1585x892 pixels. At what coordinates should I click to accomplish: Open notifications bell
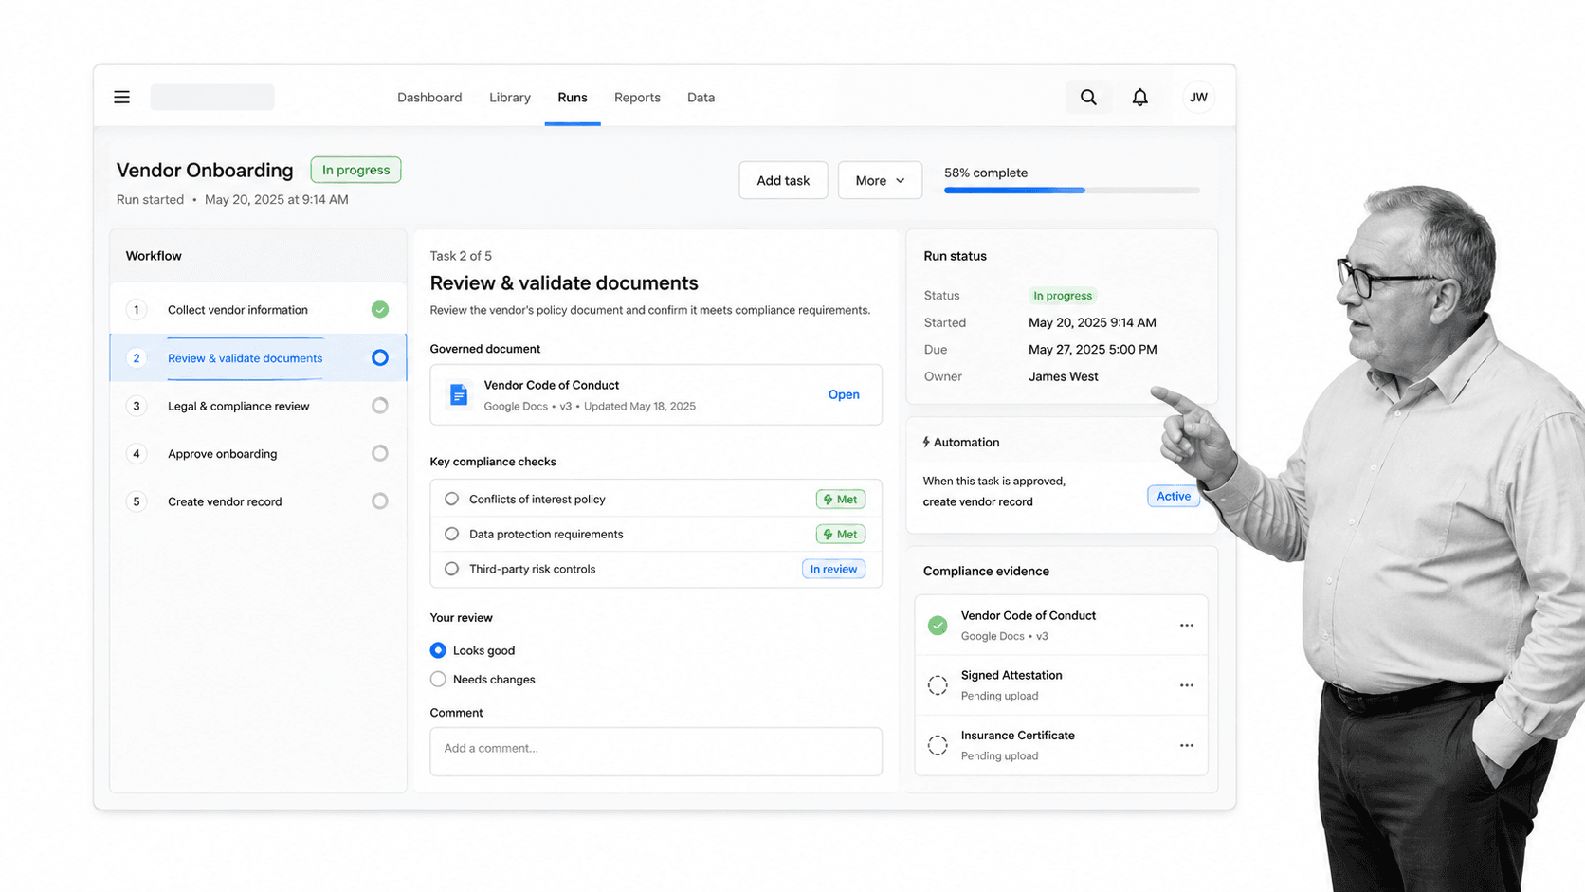(1139, 97)
